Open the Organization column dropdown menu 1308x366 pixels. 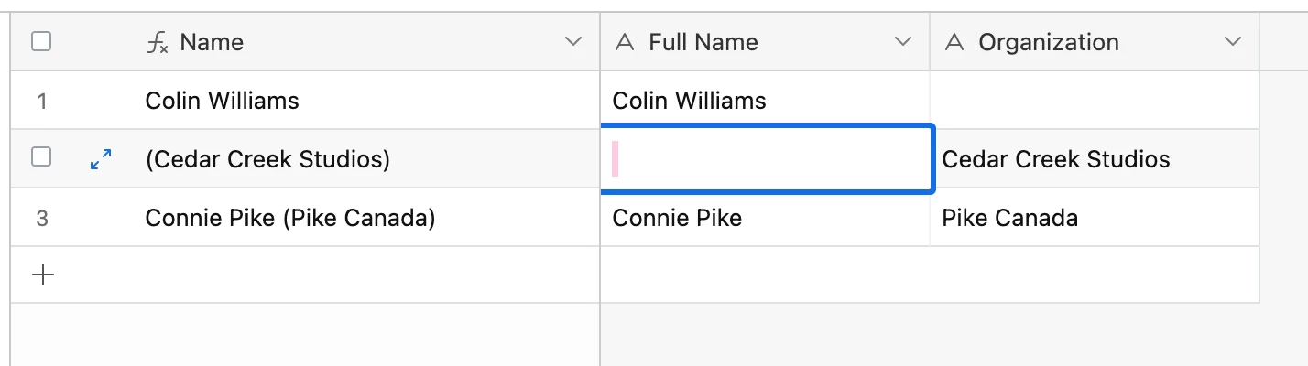[1233, 42]
